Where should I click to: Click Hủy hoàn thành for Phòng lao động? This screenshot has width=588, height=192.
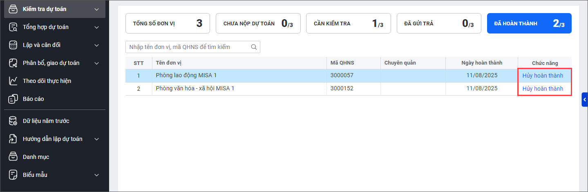[543, 76]
